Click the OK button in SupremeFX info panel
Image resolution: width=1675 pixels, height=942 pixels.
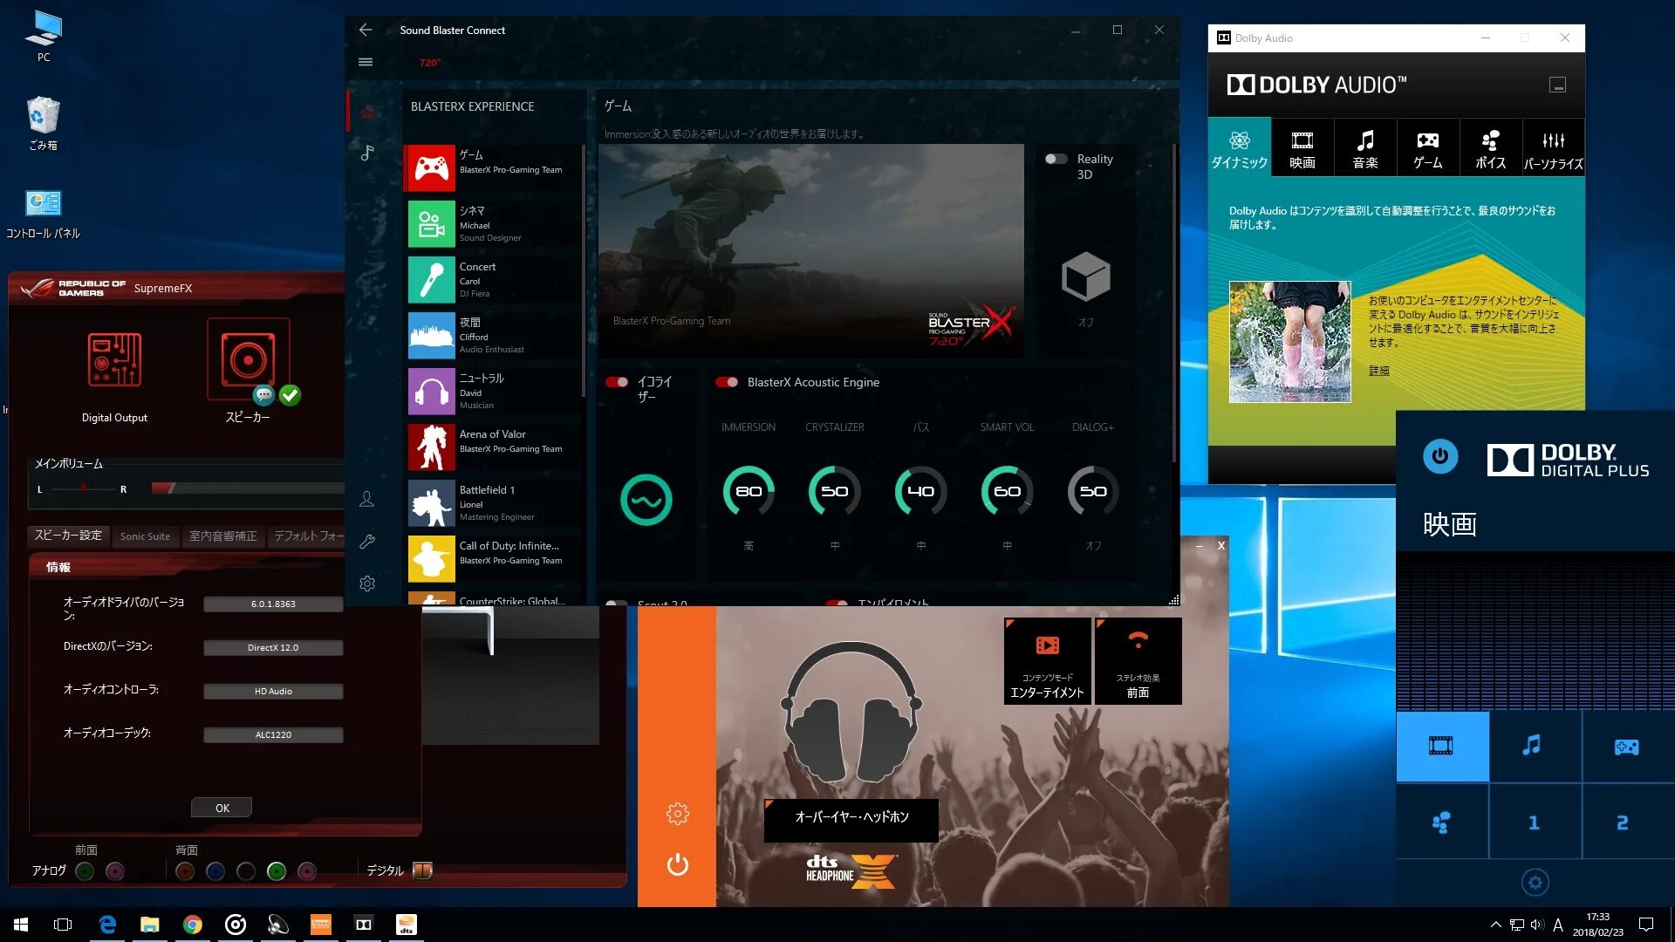pos(222,808)
